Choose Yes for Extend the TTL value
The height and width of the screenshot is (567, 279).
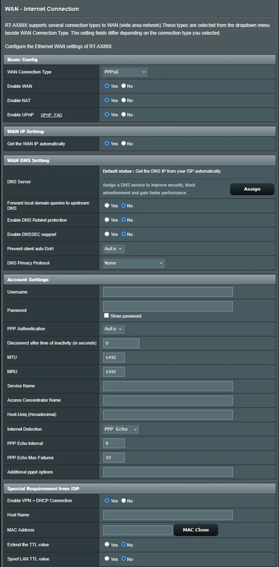click(107, 544)
